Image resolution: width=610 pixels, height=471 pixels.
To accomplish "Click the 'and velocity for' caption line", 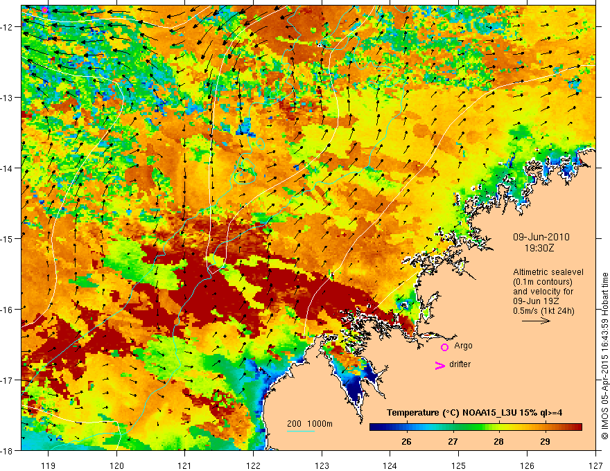I will (x=543, y=292).
